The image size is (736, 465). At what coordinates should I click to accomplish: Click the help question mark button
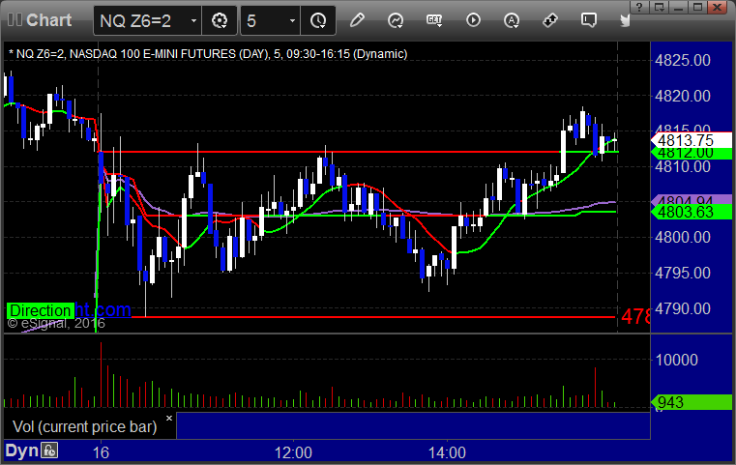[x=639, y=7]
